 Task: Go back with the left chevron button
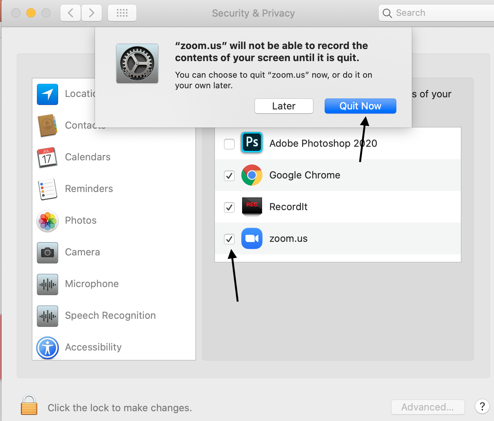pyautogui.click(x=70, y=13)
